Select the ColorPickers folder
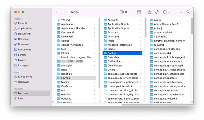The width and height of the screenshot is (204, 120). tap(122, 66)
